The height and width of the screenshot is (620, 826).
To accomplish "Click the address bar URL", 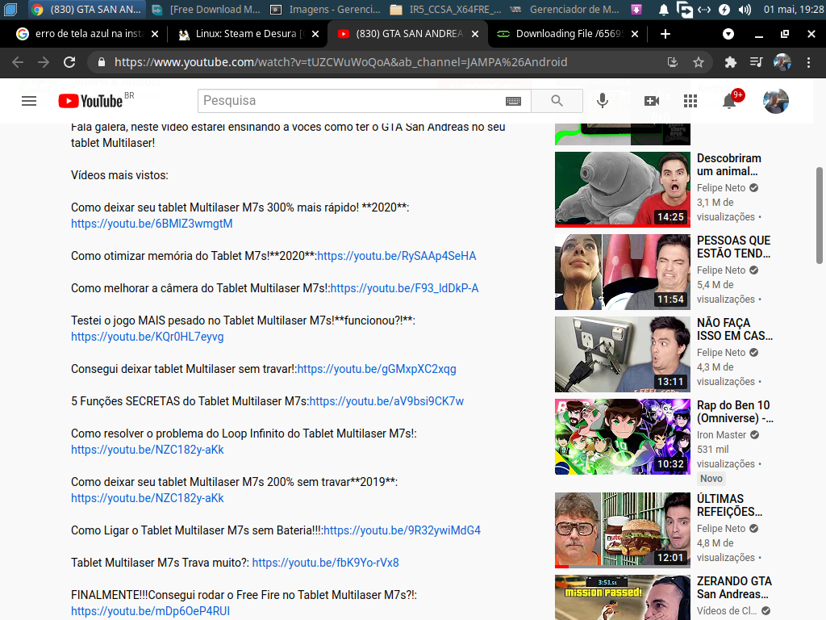I will [340, 62].
